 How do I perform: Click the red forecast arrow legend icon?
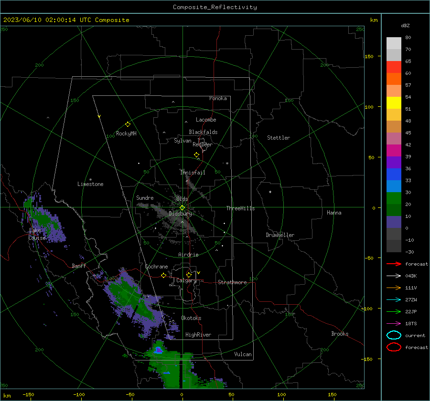point(394,264)
